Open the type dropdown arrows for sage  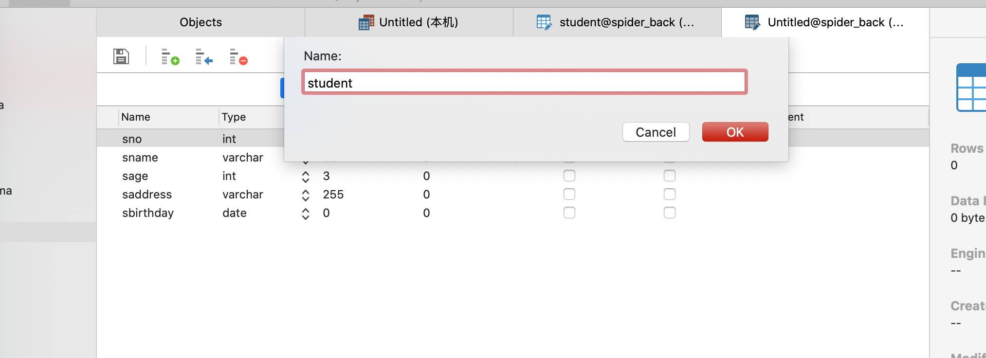(x=306, y=176)
